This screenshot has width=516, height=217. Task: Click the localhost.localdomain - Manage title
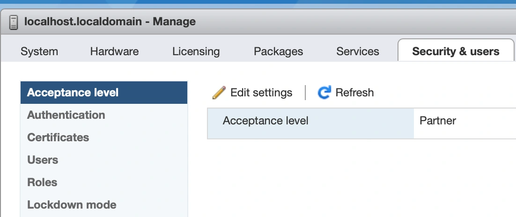pyautogui.click(x=110, y=22)
